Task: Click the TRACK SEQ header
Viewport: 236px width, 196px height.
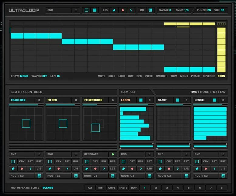Action: pos(22,100)
